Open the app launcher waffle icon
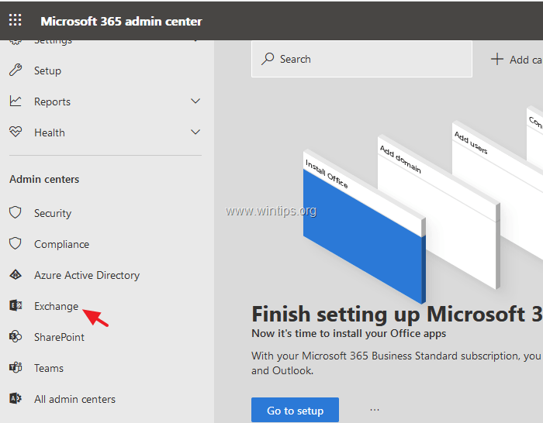 [16, 20]
